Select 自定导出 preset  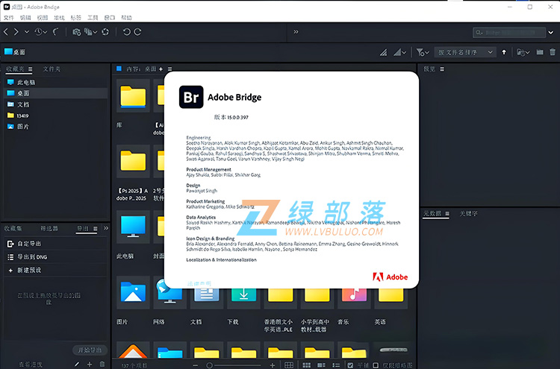pyautogui.click(x=56, y=244)
